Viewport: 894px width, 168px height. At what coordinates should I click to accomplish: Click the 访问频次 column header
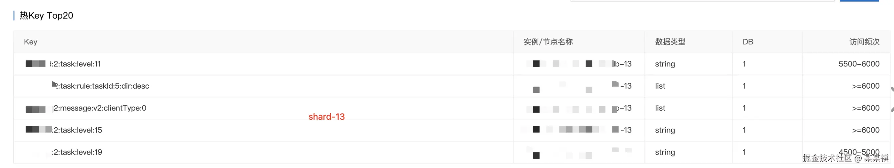point(864,42)
